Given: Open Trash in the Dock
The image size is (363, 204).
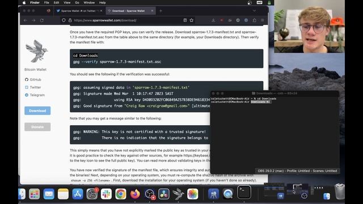Looking at the screenshot, I should (x=340, y=192).
